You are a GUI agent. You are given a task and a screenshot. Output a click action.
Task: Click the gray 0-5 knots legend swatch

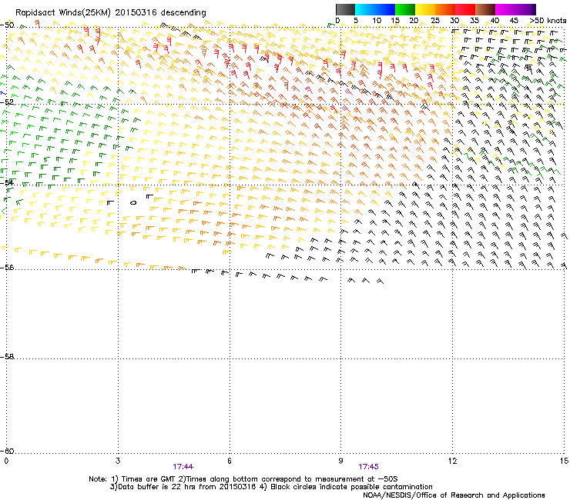[345, 9]
